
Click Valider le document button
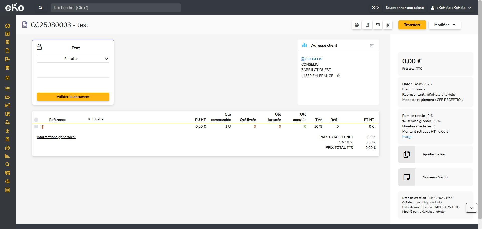point(73,97)
